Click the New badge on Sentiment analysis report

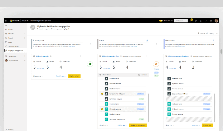(141, 99)
